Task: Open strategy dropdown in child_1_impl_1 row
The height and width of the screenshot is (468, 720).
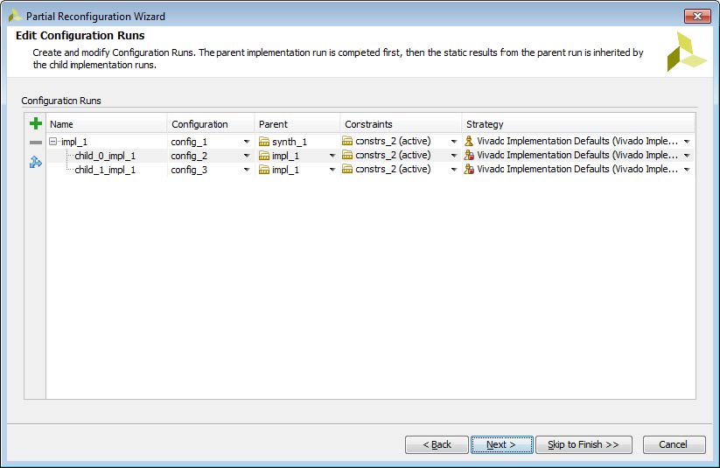Action: pyautogui.click(x=687, y=170)
